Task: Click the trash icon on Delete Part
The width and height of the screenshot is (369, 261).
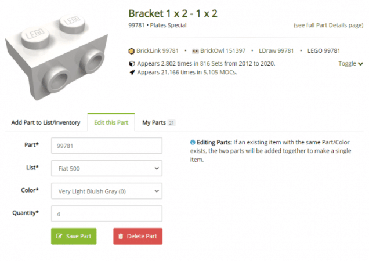Action: point(121,236)
